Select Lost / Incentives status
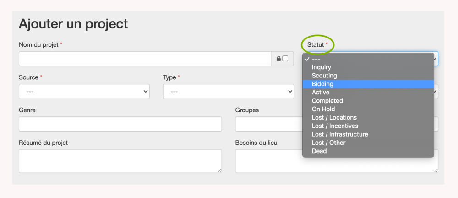The image size is (458, 198). 335,126
